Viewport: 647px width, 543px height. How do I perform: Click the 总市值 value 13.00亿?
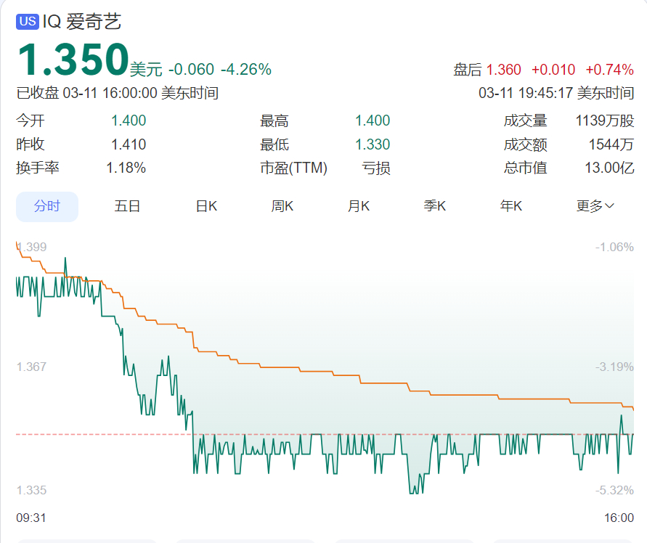609,168
